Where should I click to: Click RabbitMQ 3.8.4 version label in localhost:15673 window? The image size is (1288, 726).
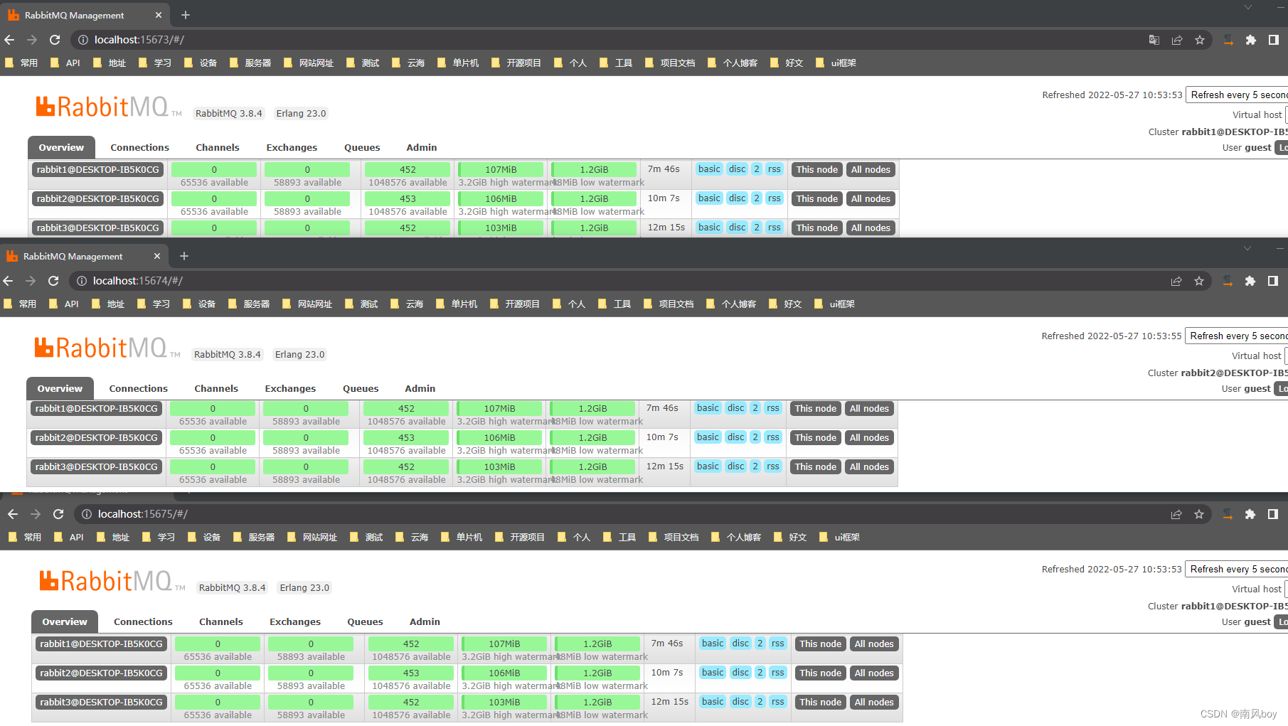pos(229,114)
